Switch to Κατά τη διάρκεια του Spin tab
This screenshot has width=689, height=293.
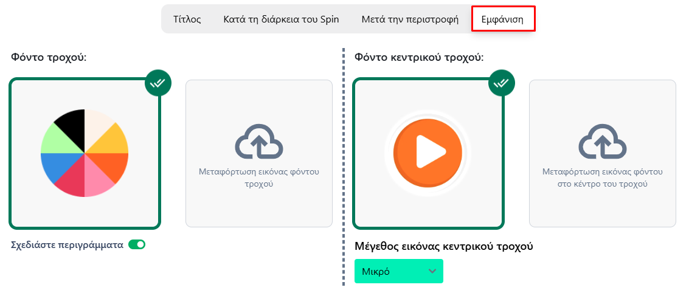(281, 19)
